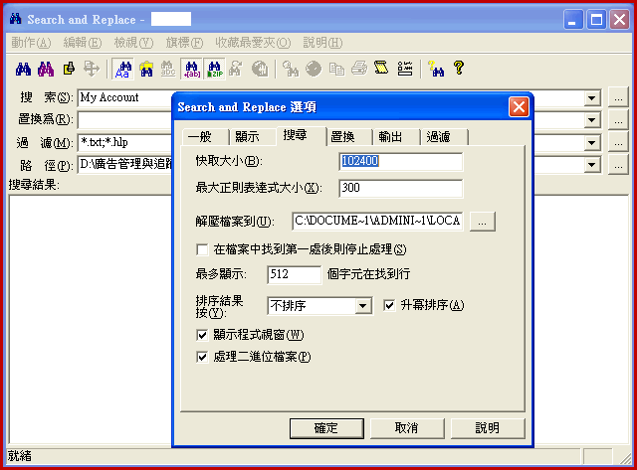Viewport: 637px width, 470px height.
Task: Open the 一般 tab in options dialog
Action: (x=200, y=136)
